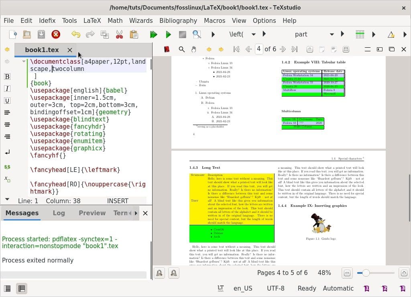Click the magnifier search icon above the PDF
The width and height of the screenshot is (411, 297).
pos(181,49)
